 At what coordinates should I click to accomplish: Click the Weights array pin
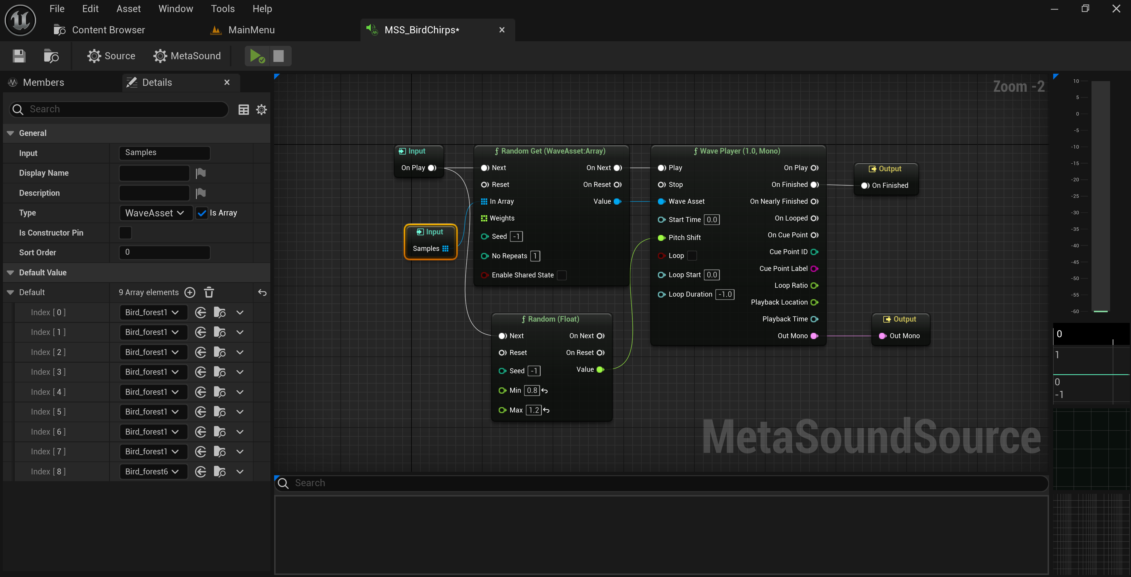point(484,218)
